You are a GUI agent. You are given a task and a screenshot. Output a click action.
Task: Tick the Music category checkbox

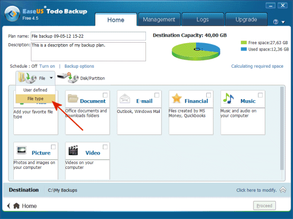click(260, 95)
